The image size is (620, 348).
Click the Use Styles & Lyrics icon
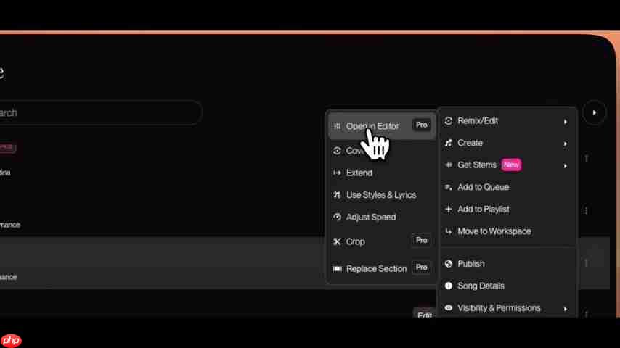pos(337,195)
